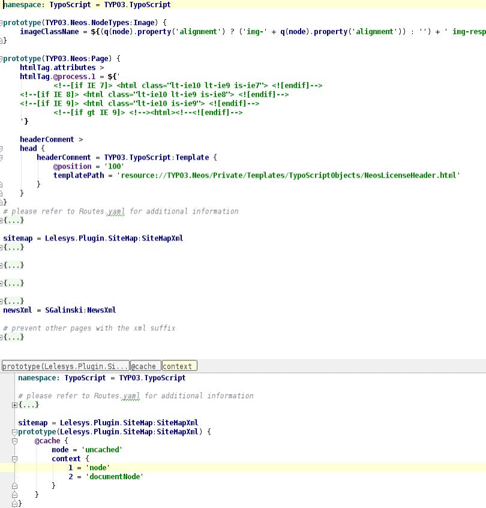Viewport: 486px width, 508px height.
Task: Click 'prototype(TYPO3.Neos:Page)' declaration
Action: pyautogui.click(x=62, y=59)
